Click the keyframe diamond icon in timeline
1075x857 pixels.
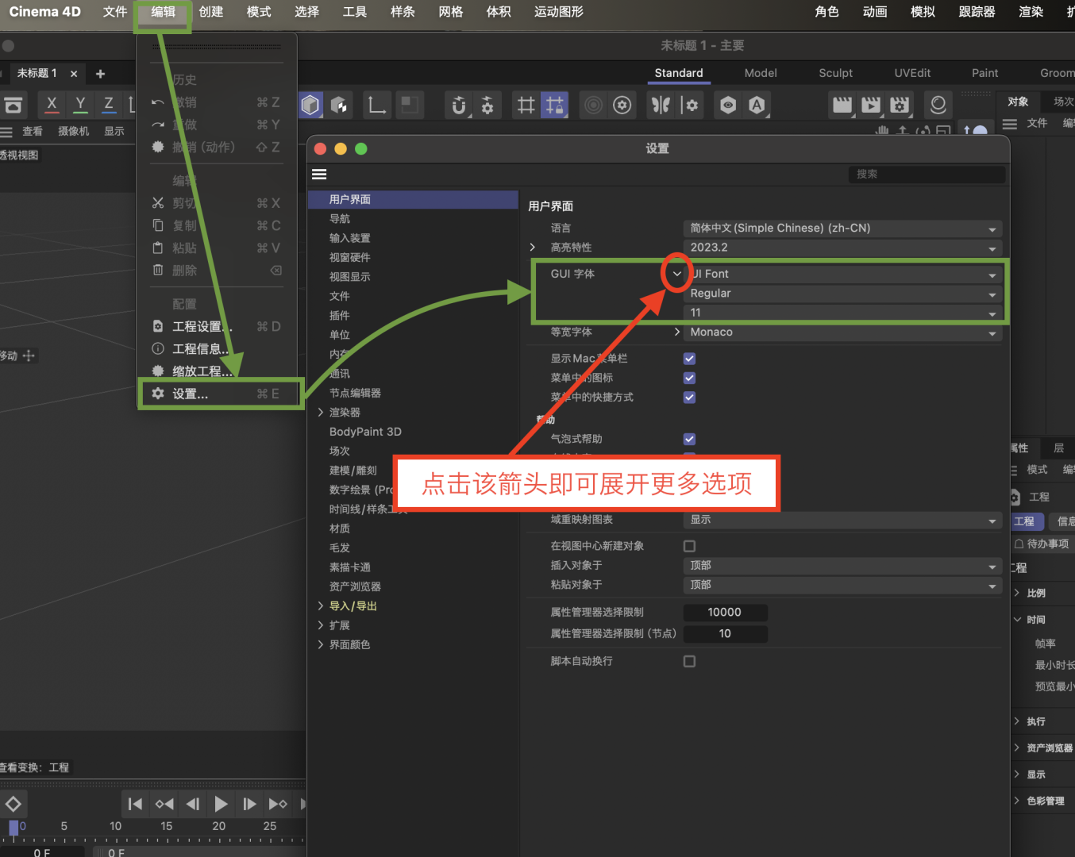click(x=13, y=804)
